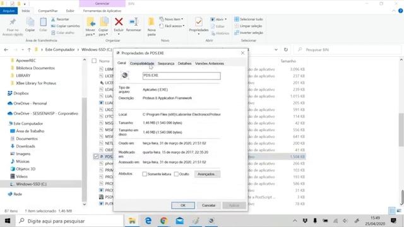Open the Versões Anteriores tab
Screen dimensions: 404x227
210,64
